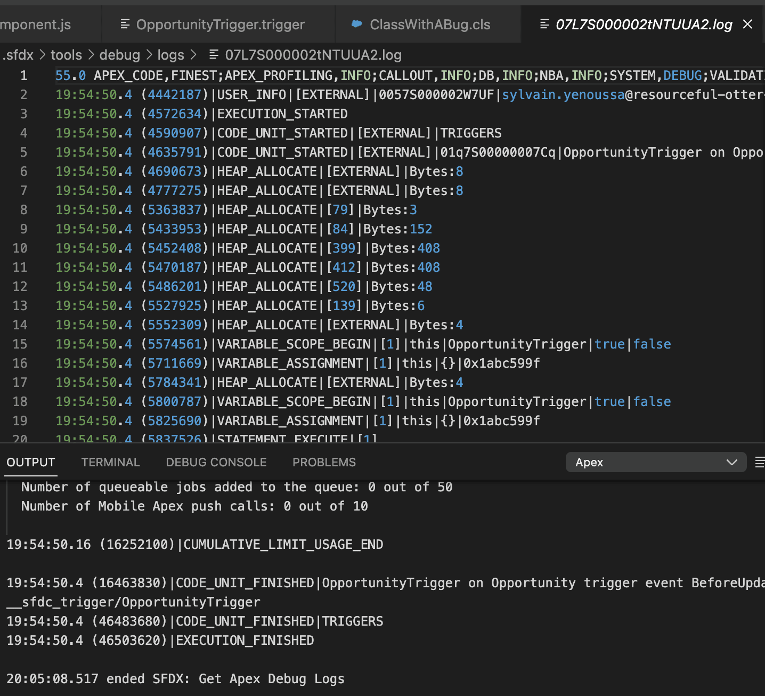Select the OUTPUT panel tab
Screen dimensions: 765x696
pyautogui.click(x=30, y=462)
